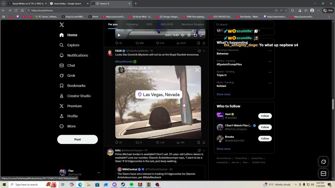This screenshot has width=335, height=188.
Task: Click the X Search field
Action: click(244, 25)
